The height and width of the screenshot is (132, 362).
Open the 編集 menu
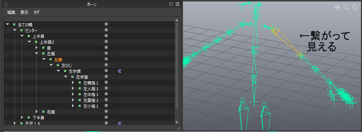(11, 12)
